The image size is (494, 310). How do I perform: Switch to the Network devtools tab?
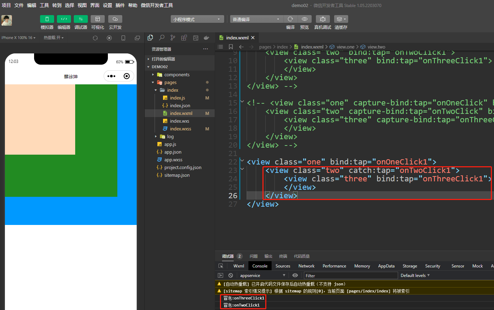pyautogui.click(x=306, y=266)
